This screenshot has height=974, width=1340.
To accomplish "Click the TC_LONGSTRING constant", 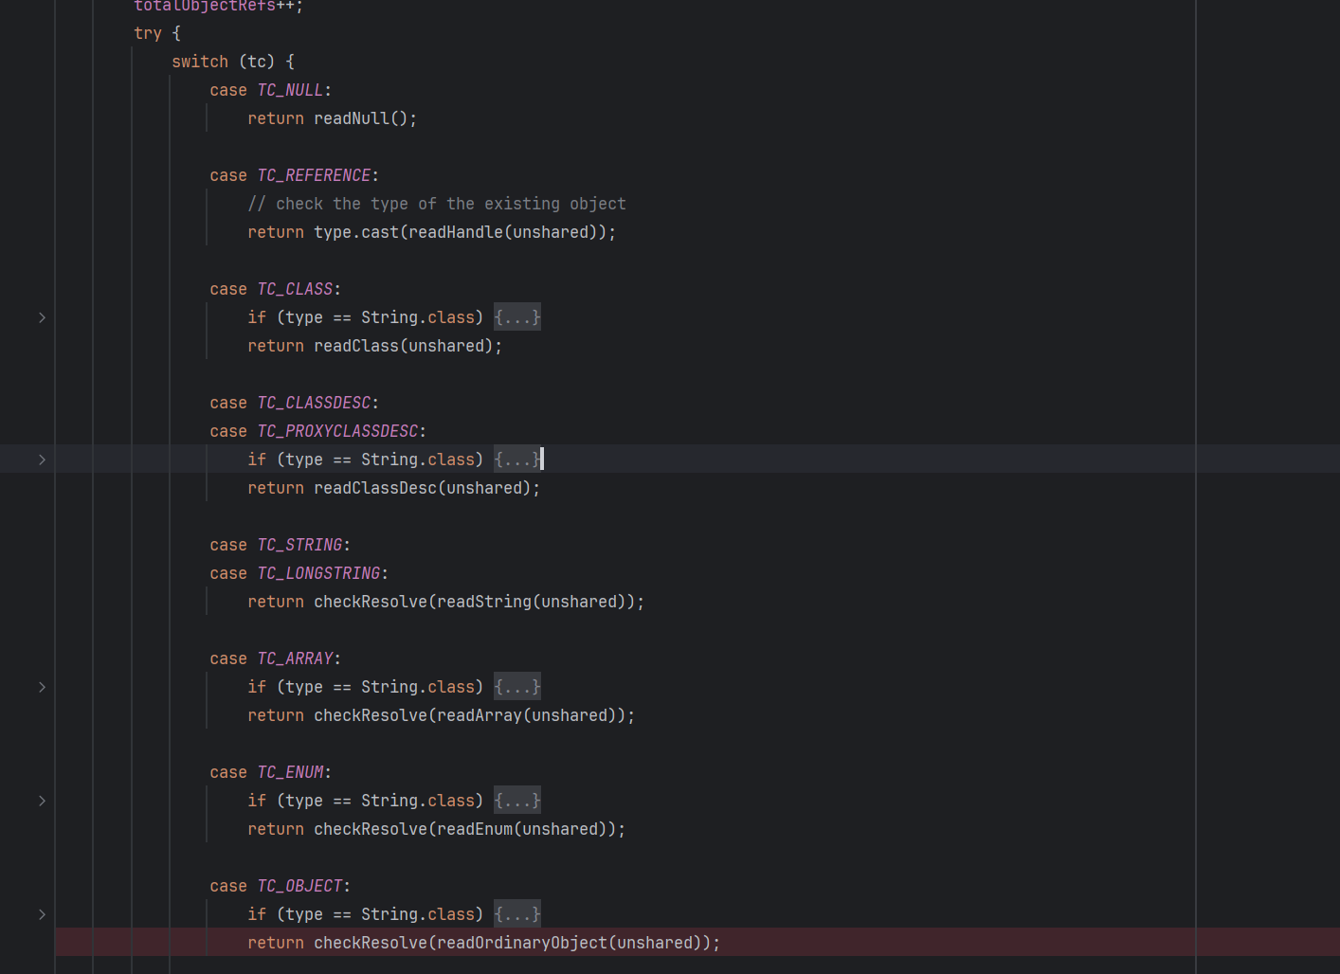I will pos(318,573).
